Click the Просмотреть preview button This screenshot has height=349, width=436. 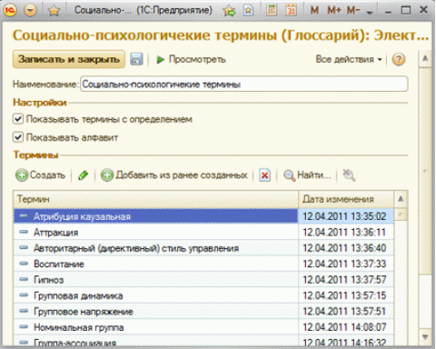(x=192, y=59)
